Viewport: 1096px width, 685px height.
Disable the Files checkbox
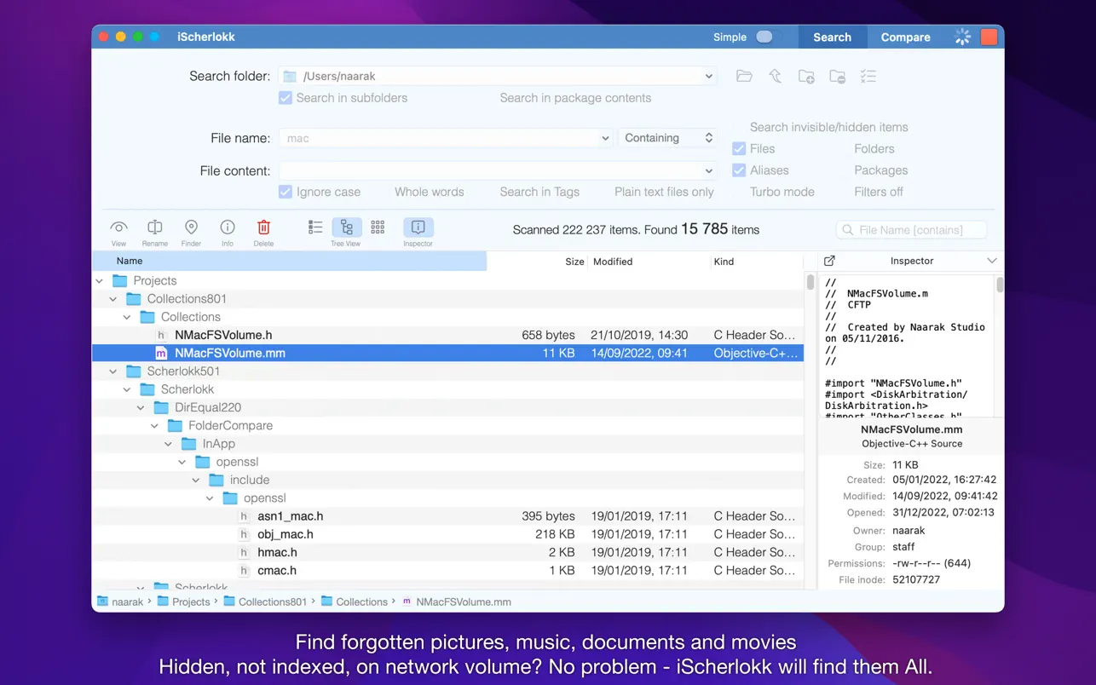coord(739,148)
